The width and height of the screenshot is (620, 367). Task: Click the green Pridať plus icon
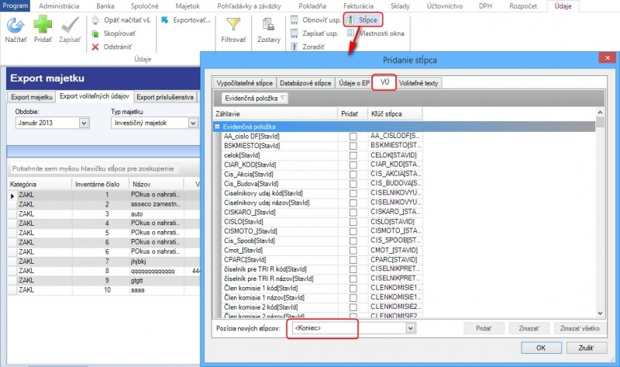(43, 26)
